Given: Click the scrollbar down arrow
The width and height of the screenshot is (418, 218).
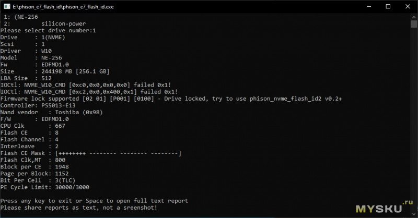Looking at the screenshot, I should pyautogui.click(x=413, y=214).
